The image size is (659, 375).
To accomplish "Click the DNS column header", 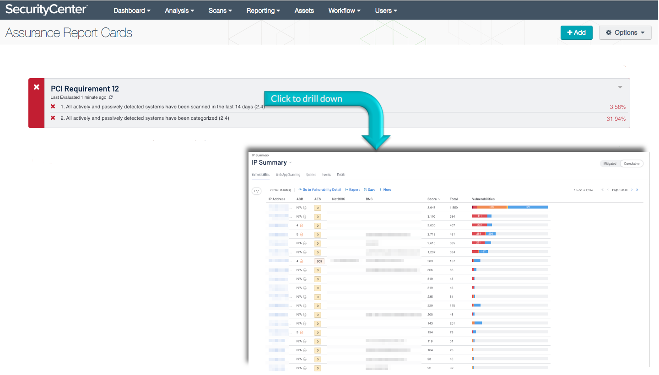I will pos(369,199).
